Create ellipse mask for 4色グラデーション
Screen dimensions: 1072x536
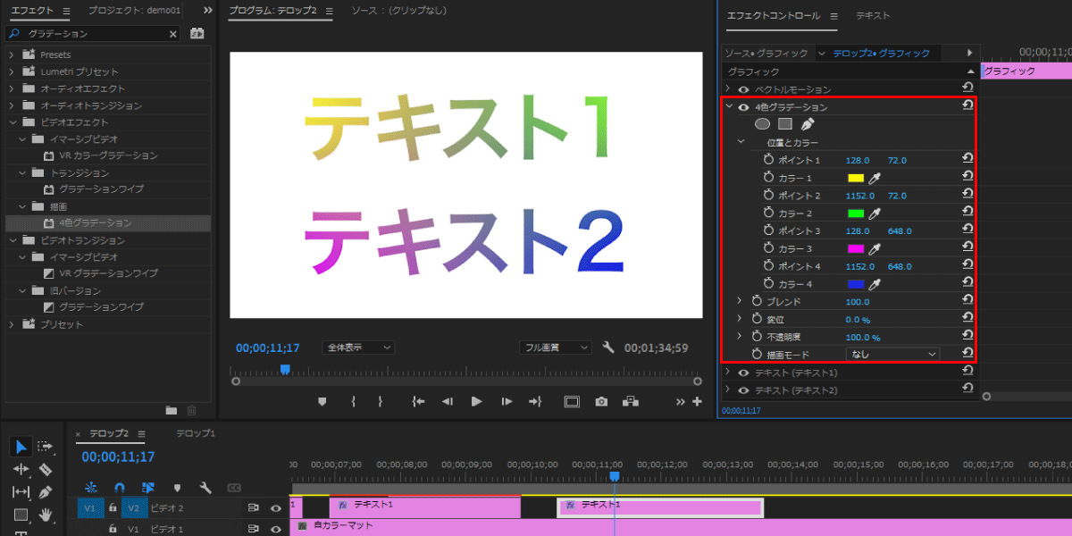(763, 124)
